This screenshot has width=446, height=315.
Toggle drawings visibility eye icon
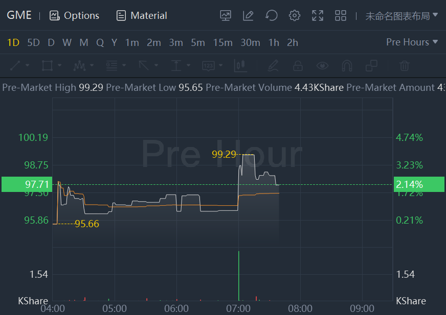click(x=322, y=65)
